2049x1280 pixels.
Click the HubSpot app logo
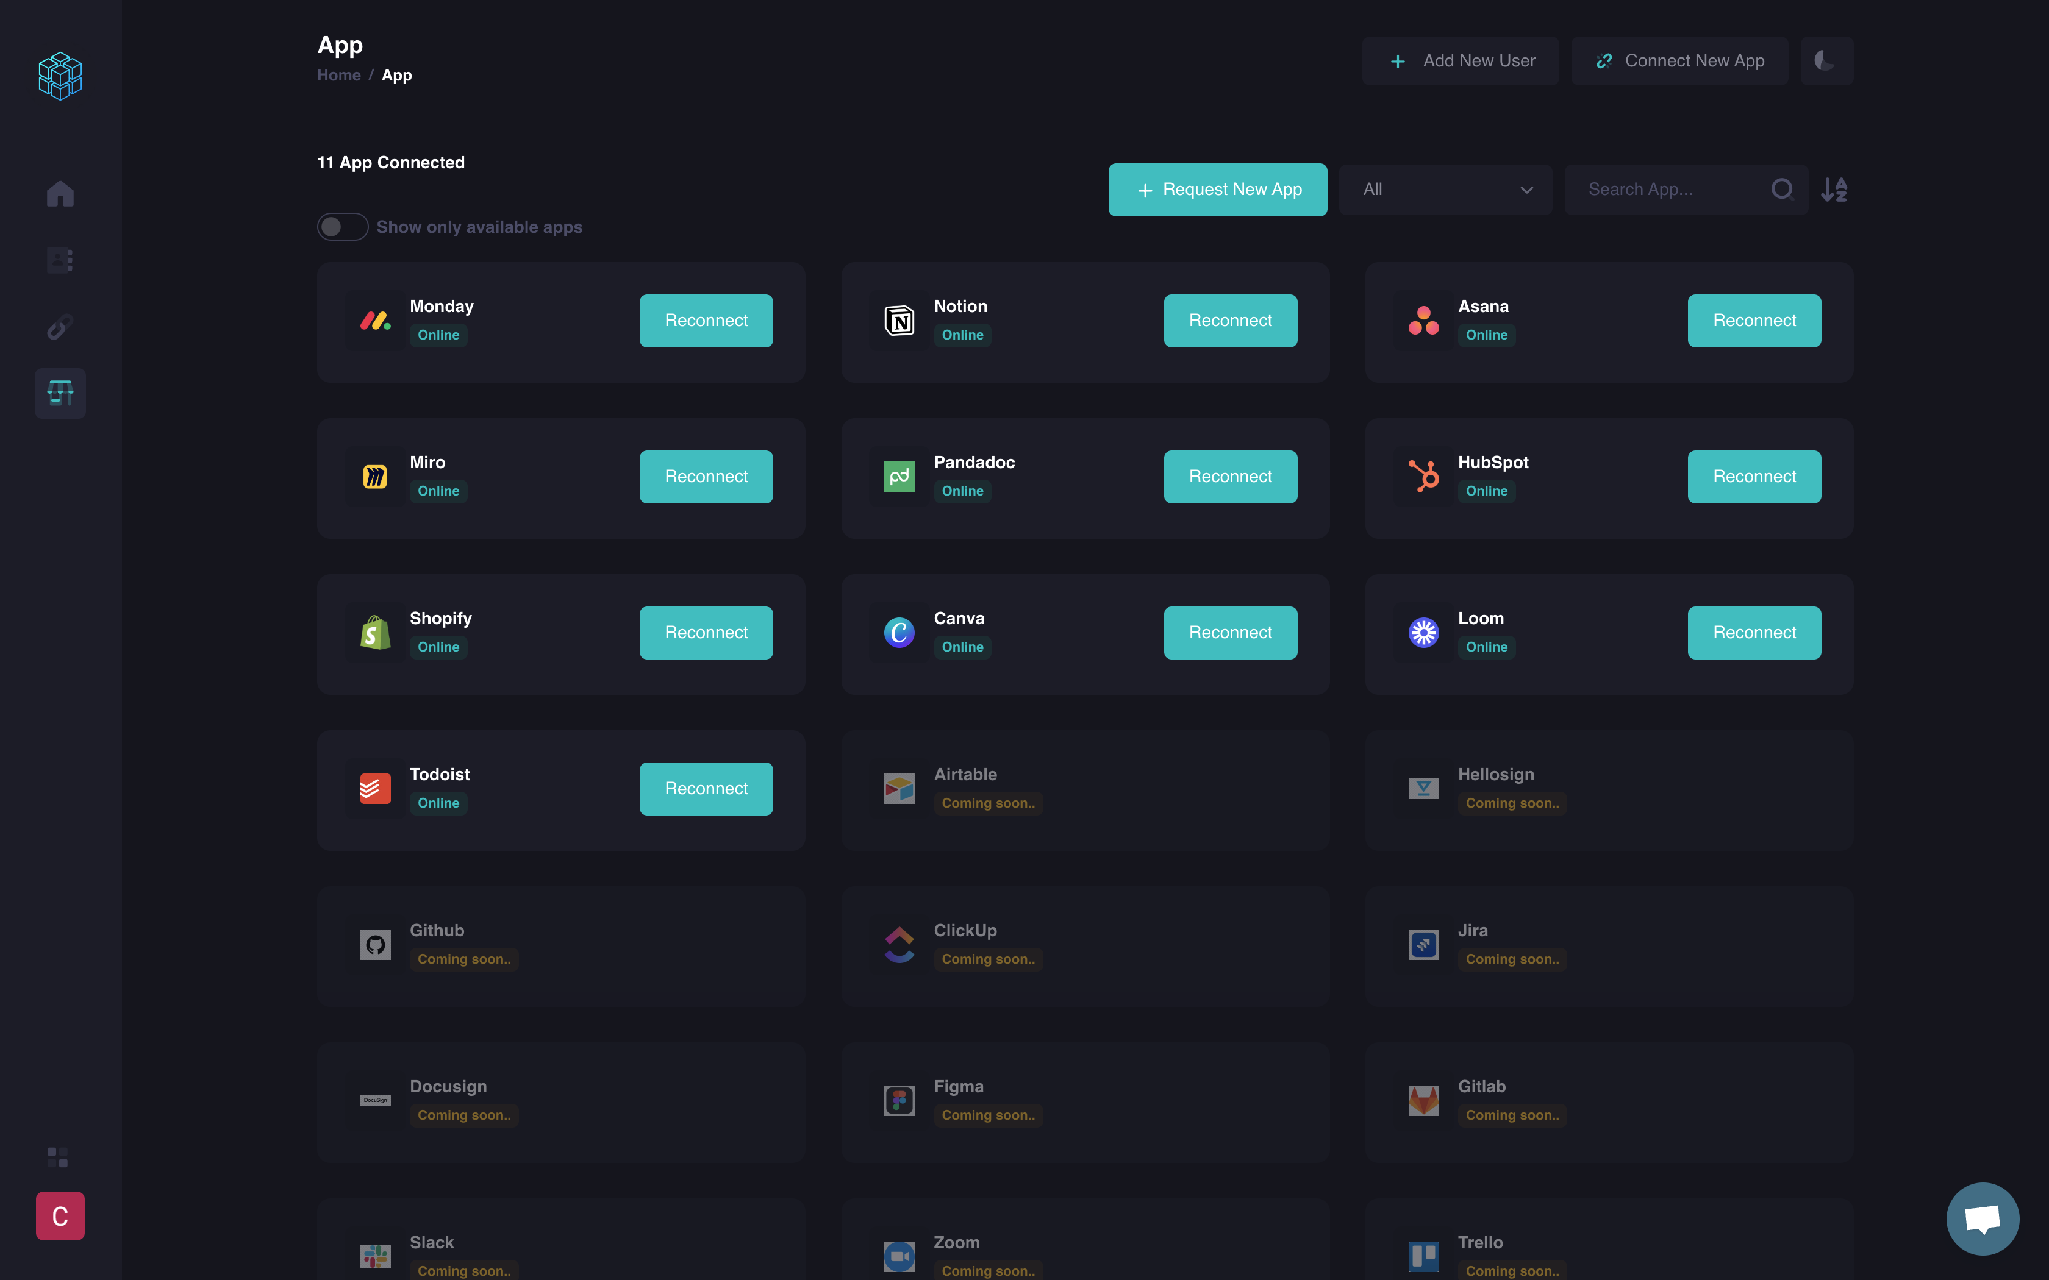click(x=1423, y=477)
